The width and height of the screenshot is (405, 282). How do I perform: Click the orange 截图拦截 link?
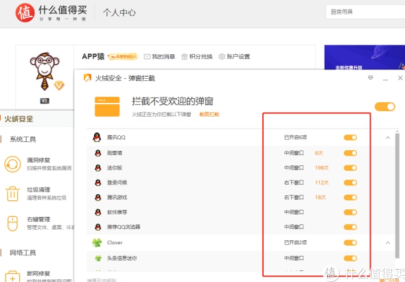point(209,114)
